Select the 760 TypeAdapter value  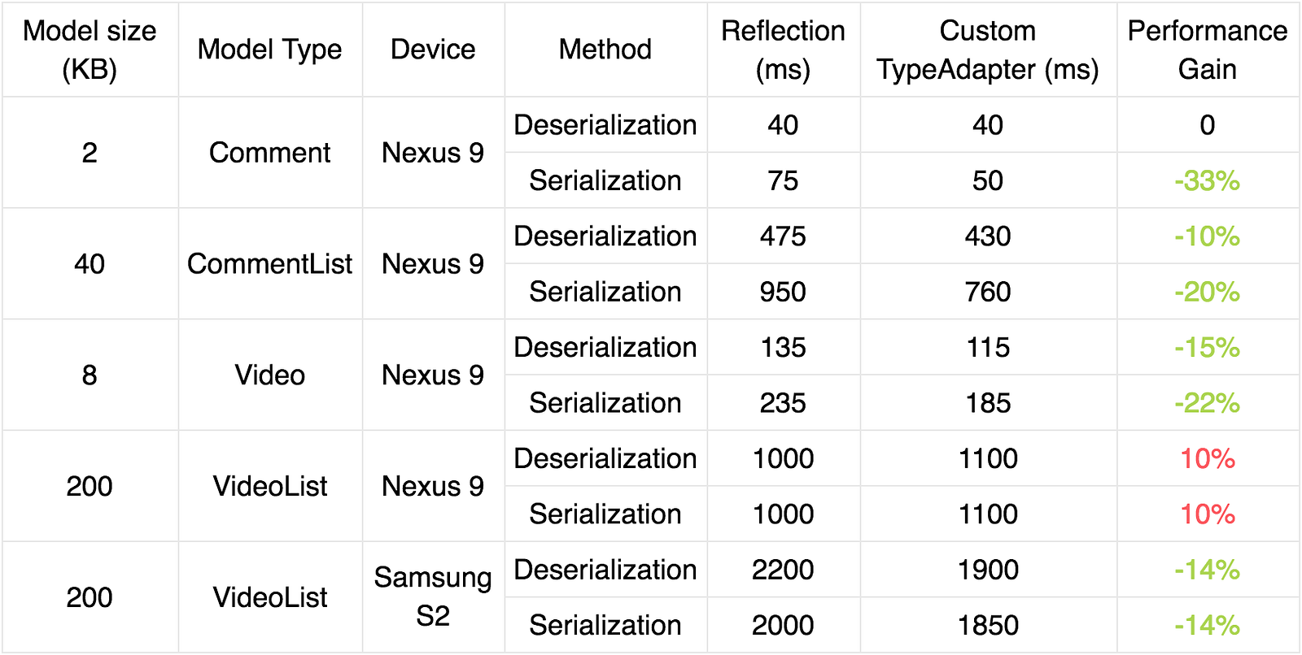[x=988, y=292]
